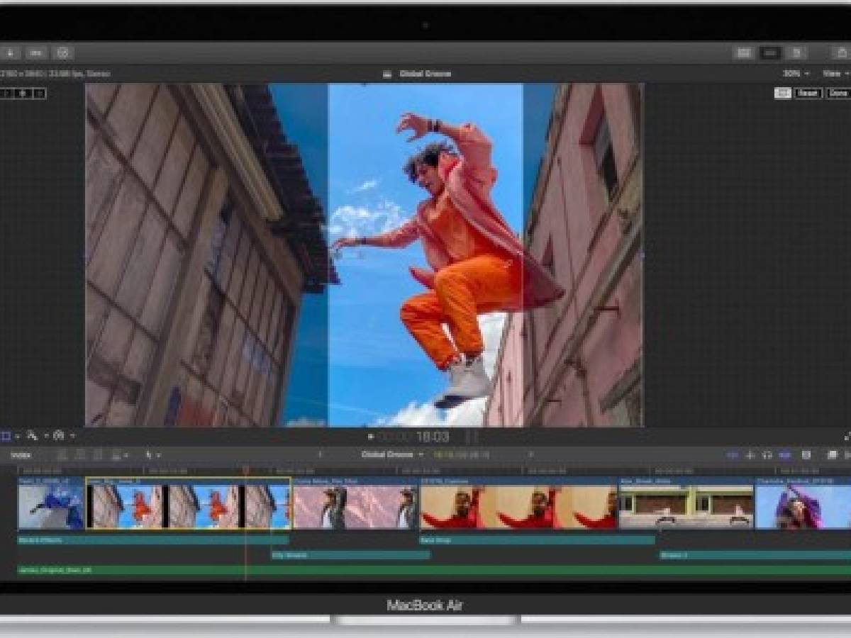Screen dimensions: 851x638
Task: Expand the transform tool options arrow
Action: click(x=17, y=436)
